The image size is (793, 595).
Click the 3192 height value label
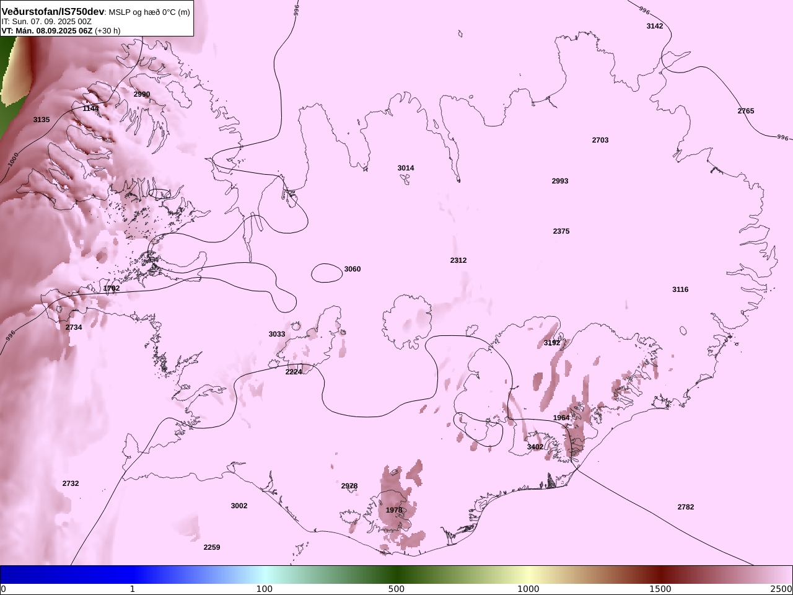point(552,343)
